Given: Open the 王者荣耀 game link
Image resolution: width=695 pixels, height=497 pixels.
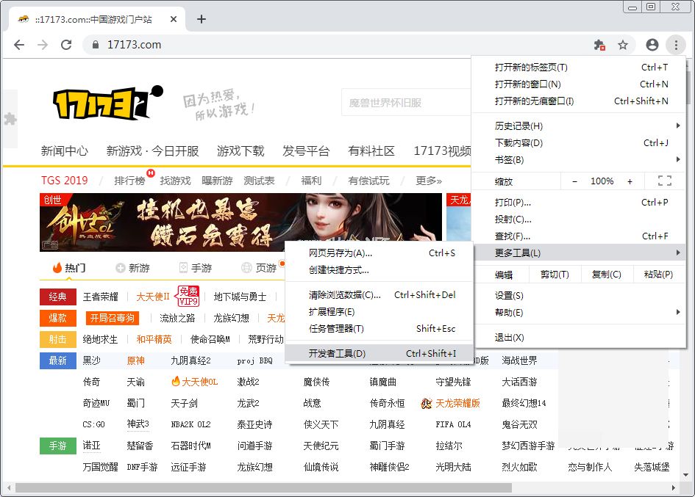Looking at the screenshot, I should point(100,297).
